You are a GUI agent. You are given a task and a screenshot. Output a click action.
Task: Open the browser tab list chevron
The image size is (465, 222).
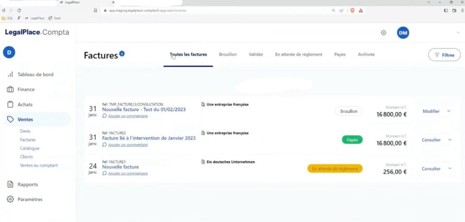[429, 2]
